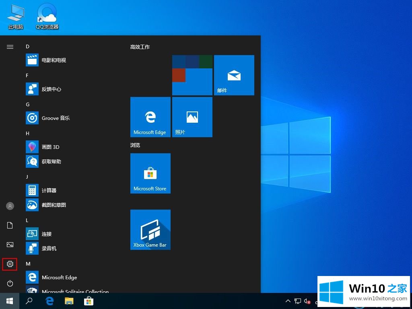Open 画图 3D app
The height and width of the screenshot is (309, 412).
click(x=71, y=147)
